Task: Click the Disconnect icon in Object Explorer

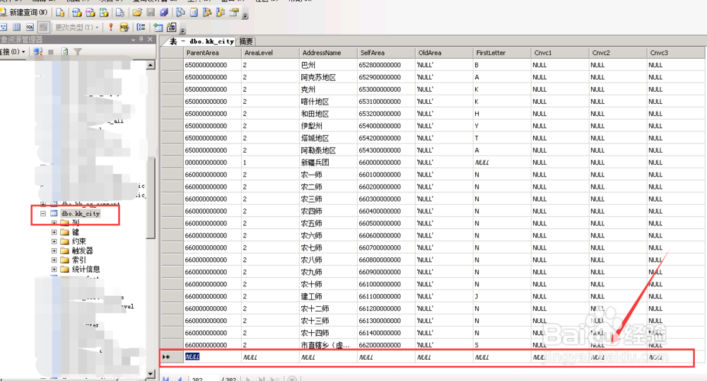Action: tap(38, 52)
